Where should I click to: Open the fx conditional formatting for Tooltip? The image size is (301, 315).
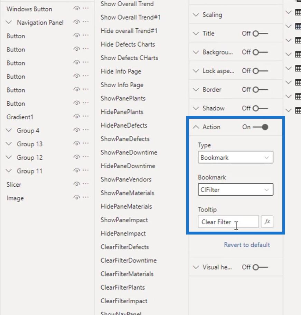(267, 222)
